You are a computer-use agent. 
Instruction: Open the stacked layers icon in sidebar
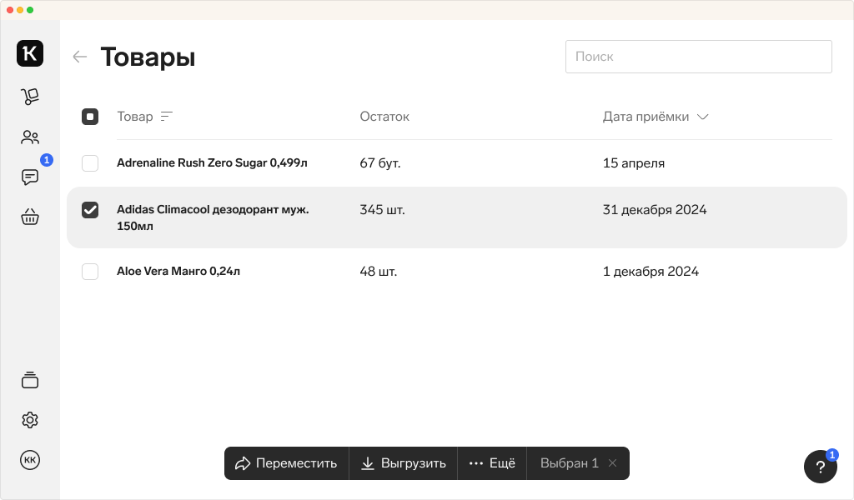point(30,380)
